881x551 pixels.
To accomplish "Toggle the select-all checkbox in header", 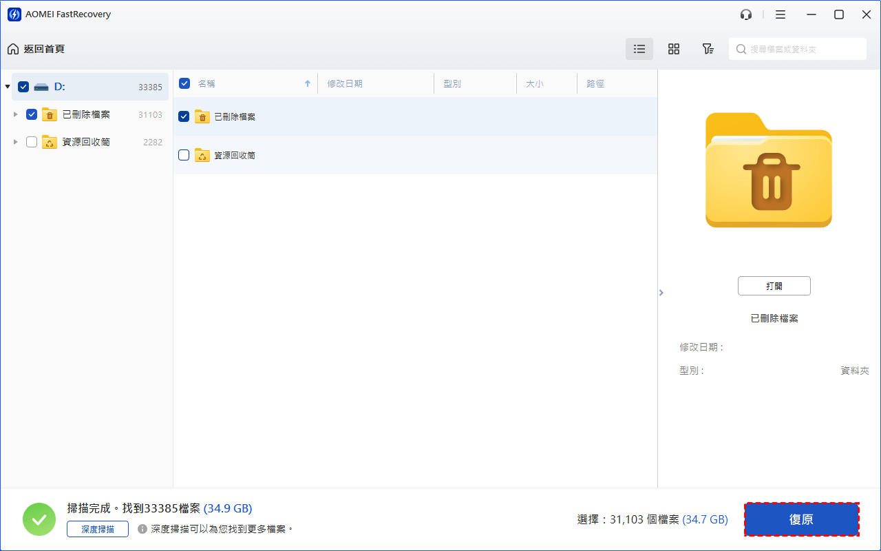I will (184, 83).
